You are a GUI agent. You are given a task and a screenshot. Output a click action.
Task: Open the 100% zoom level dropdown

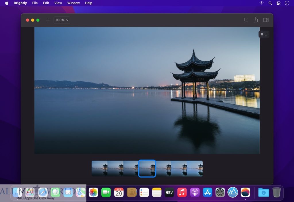point(62,20)
